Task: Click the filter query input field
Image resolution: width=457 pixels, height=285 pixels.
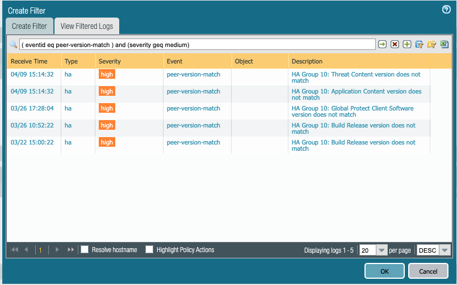Action: click(197, 44)
